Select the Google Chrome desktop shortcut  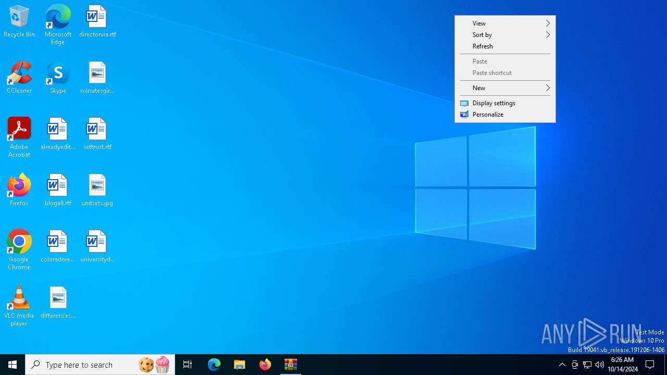coord(19,250)
